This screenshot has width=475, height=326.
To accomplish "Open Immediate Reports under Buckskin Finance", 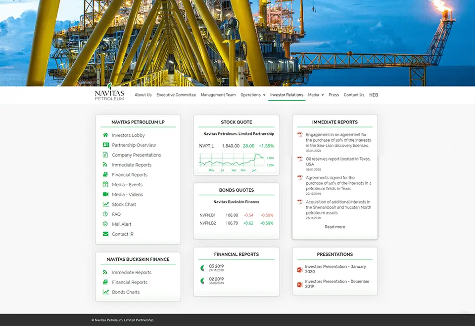I will click(x=132, y=273).
